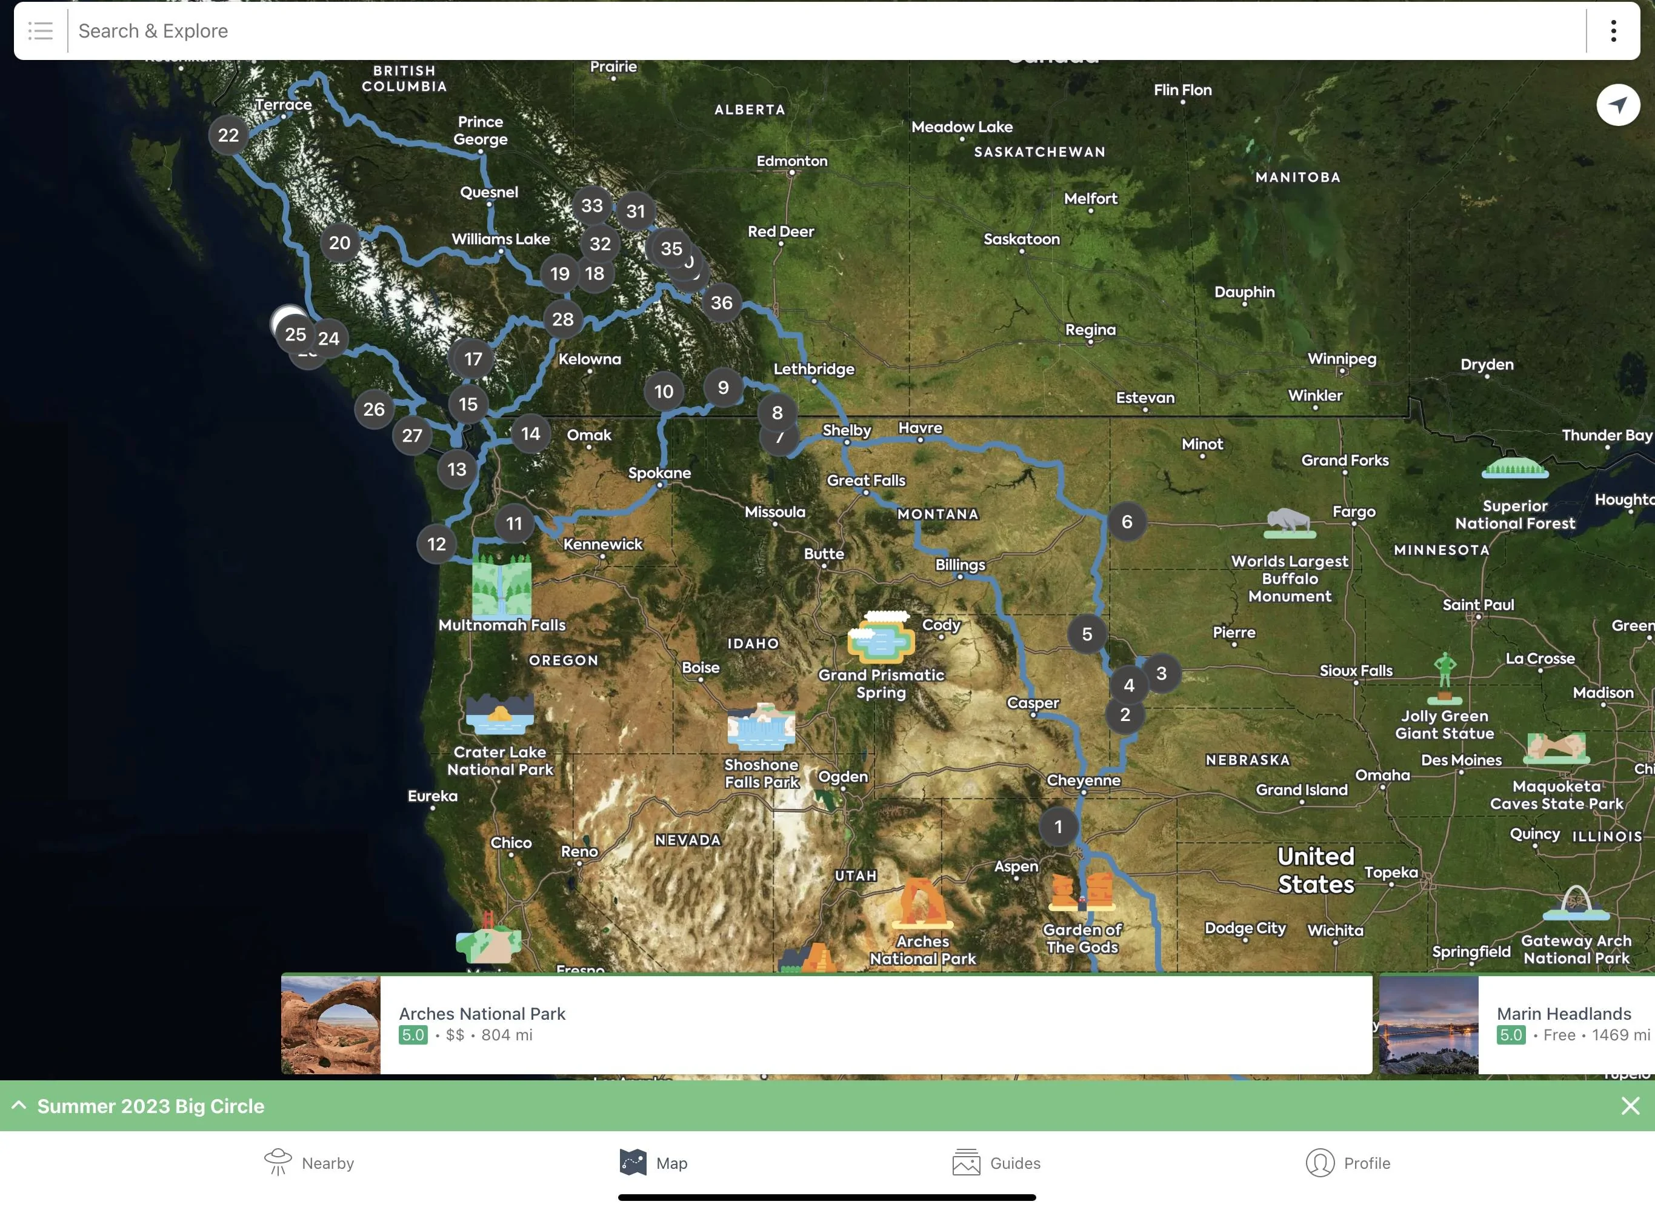This screenshot has width=1655, height=1210.
Task: Switch to the Profile tab
Action: [x=1348, y=1163]
